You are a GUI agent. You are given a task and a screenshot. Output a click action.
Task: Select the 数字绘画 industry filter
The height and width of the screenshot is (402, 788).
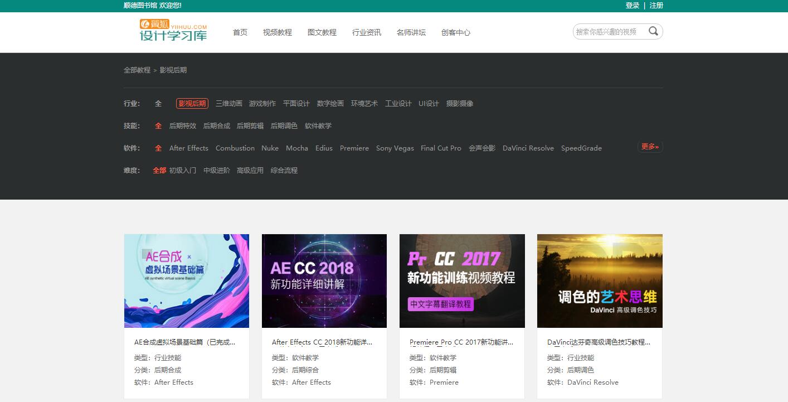click(330, 104)
